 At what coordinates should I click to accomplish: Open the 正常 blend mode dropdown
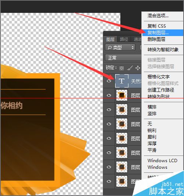pos(123,58)
